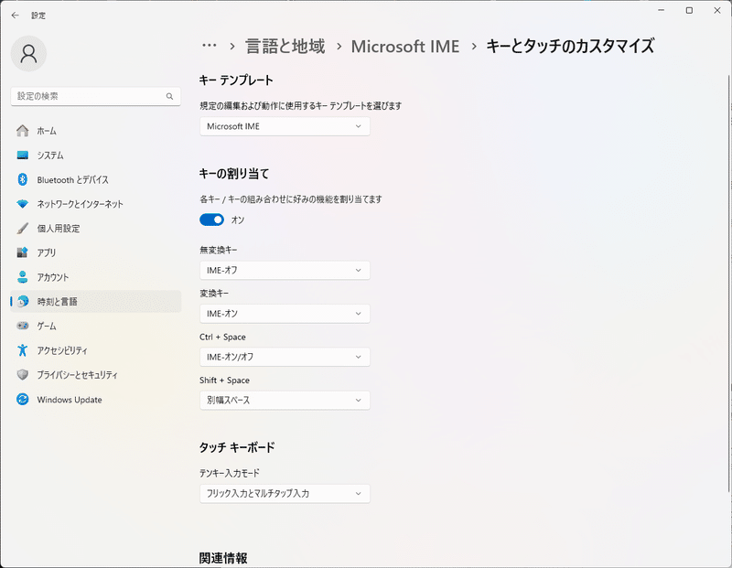Click the 関連情報 heading

(x=223, y=558)
